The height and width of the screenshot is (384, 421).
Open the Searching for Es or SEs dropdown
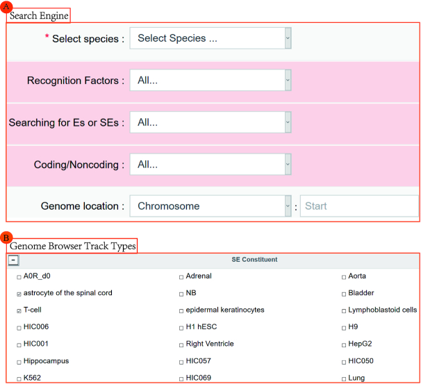pyautogui.click(x=210, y=123)
